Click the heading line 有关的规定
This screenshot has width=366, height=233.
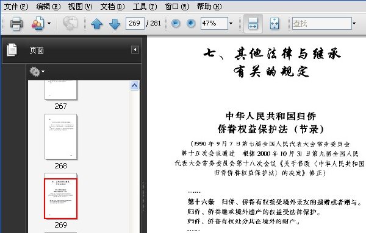[271, 71]
